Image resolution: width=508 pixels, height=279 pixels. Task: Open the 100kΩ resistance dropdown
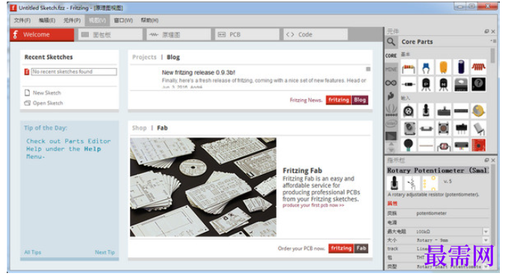pyautogui.click(x=486, y=231)
